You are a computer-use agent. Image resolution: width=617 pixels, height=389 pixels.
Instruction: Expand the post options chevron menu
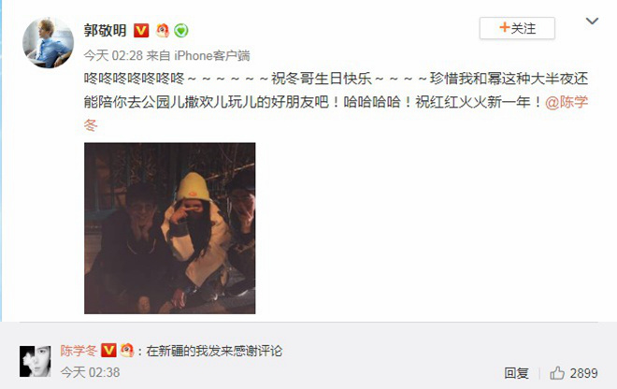(x=592, y=21)
